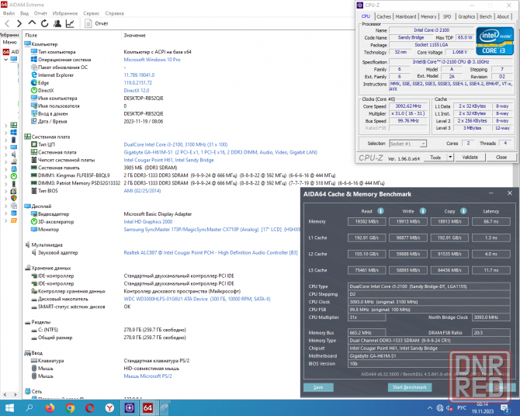Launch Google Chrome from the taskbar
The width and height of the screenshot is (520, 416).
[70, 407]
